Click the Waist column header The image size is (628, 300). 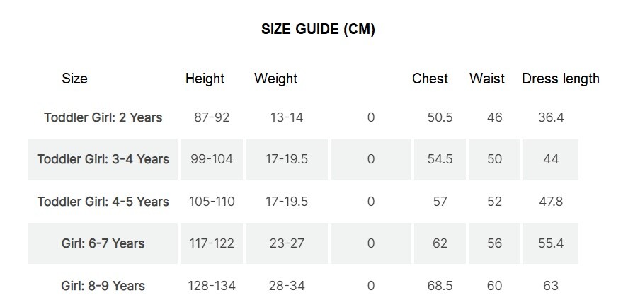487,79
